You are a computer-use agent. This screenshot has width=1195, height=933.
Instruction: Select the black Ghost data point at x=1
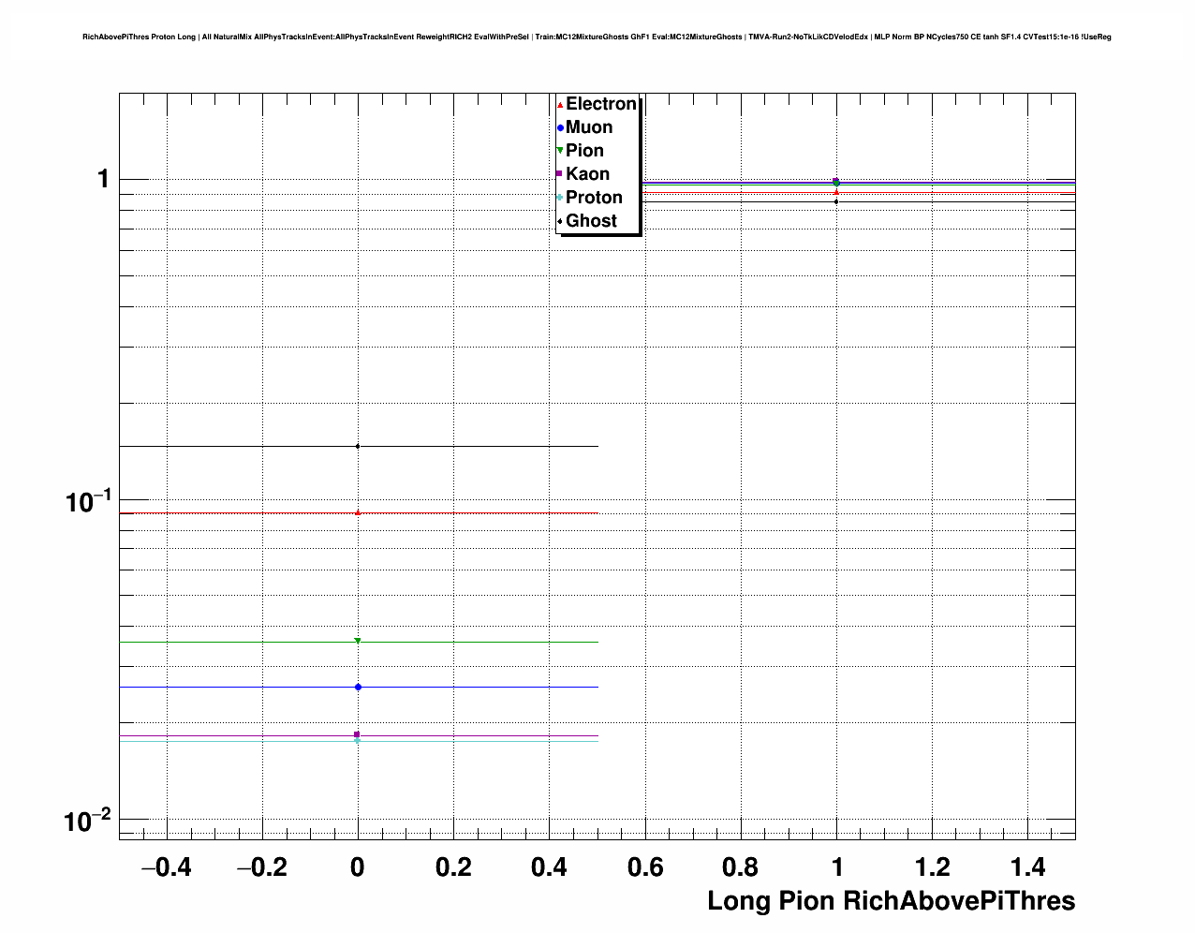pos(836,201)
